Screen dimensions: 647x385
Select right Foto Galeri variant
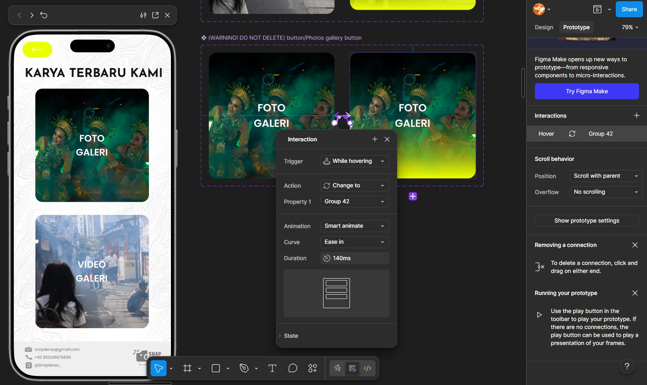413,116
